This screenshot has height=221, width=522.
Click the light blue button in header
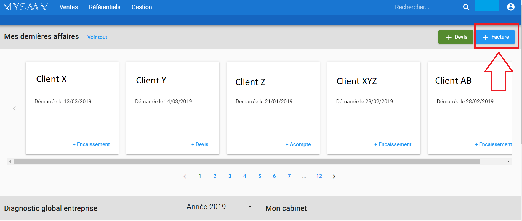(487, 6)
